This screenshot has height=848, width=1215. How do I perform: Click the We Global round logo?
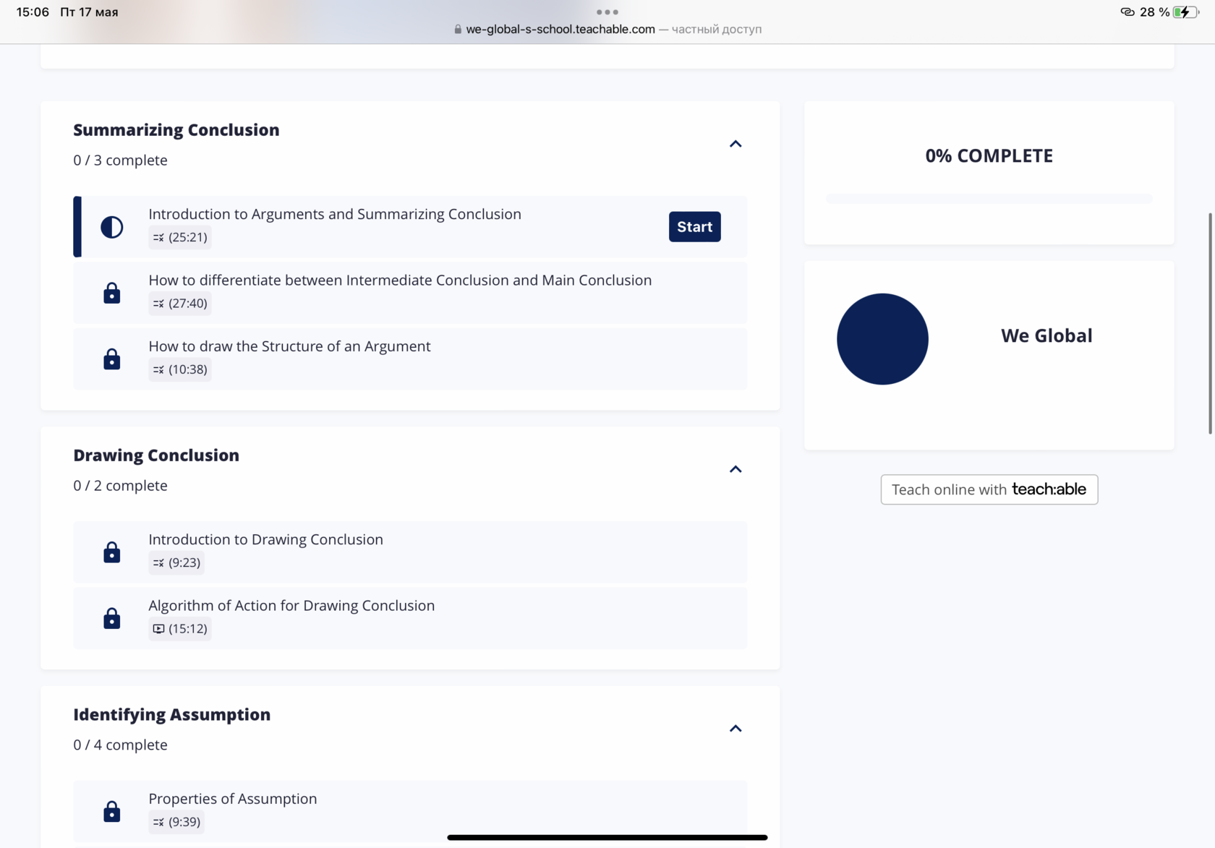tap(882, 339)
